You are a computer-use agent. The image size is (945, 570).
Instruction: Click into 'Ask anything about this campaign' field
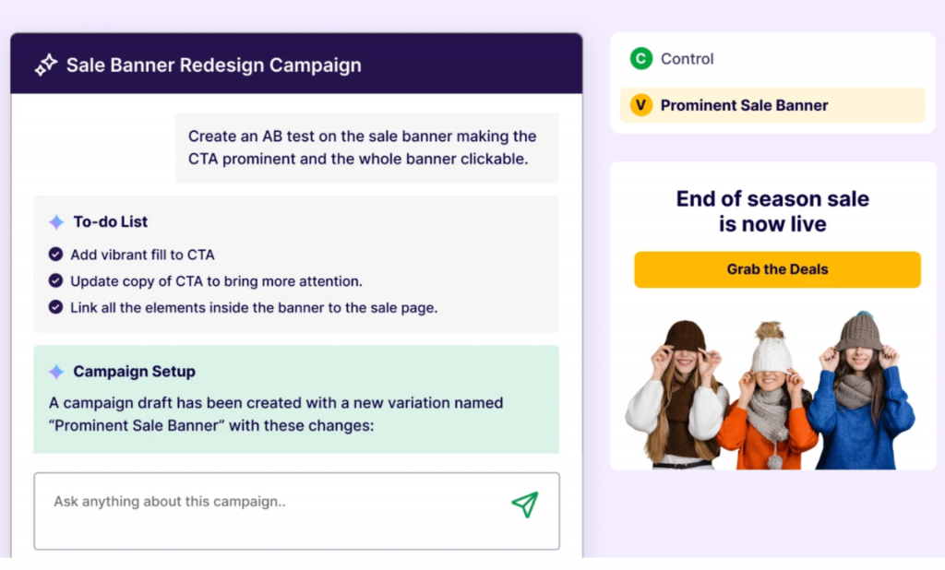296,511
